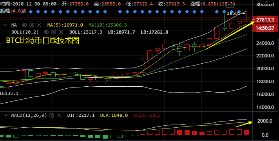Image resolution: width=279 pixels, height=141 pixels.
Task: Click the first blue diamond marker after the gap
Action: coord(120,12)
